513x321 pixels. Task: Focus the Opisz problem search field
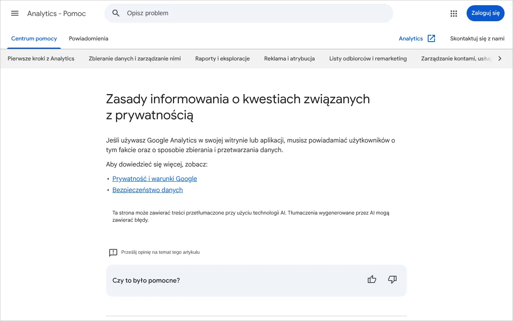coord(248,13)
